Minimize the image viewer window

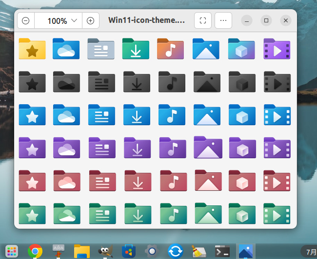[247, 20]
